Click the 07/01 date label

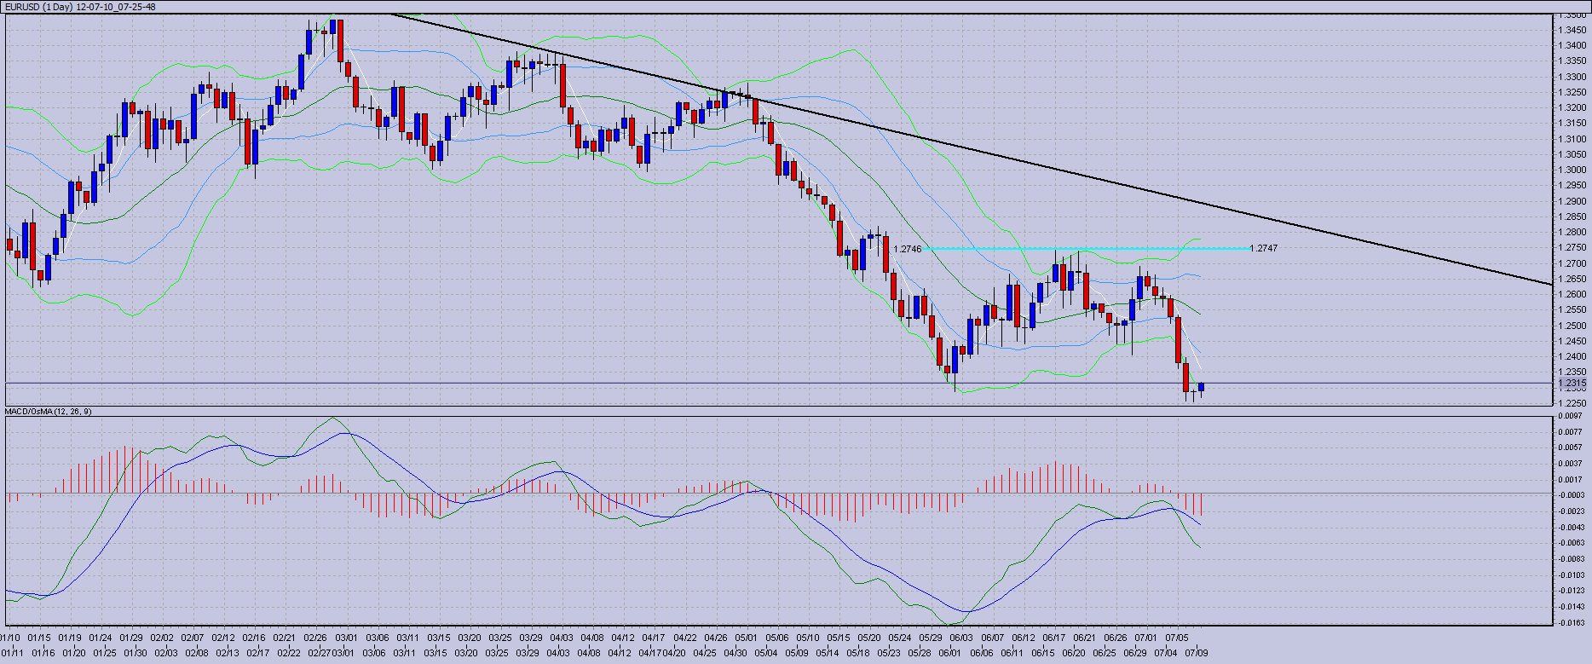(x=1146, y=638)
